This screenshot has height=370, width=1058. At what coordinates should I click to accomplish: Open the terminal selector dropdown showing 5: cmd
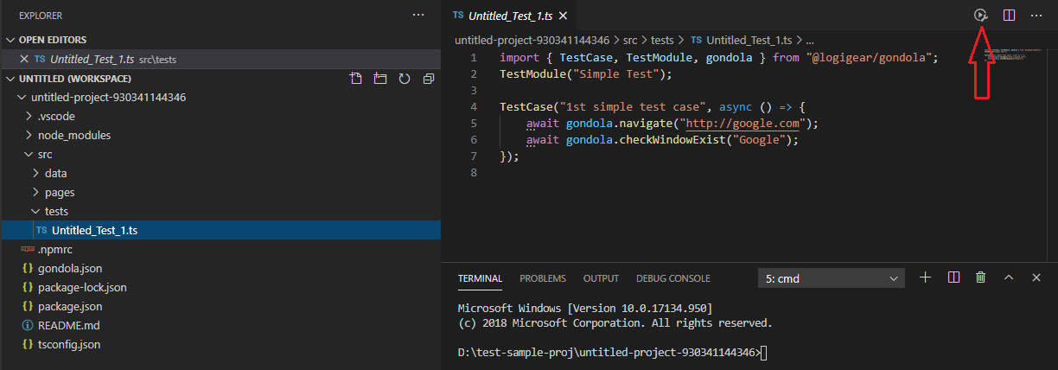pos(831,278)
